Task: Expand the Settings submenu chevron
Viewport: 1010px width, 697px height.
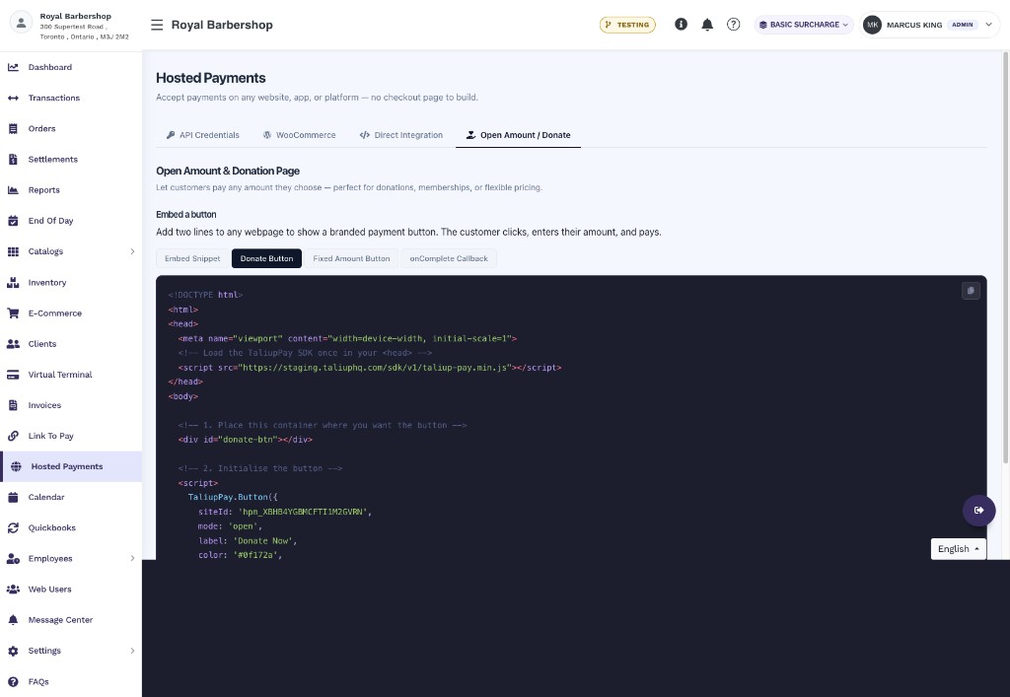Action: click(133, 651)
